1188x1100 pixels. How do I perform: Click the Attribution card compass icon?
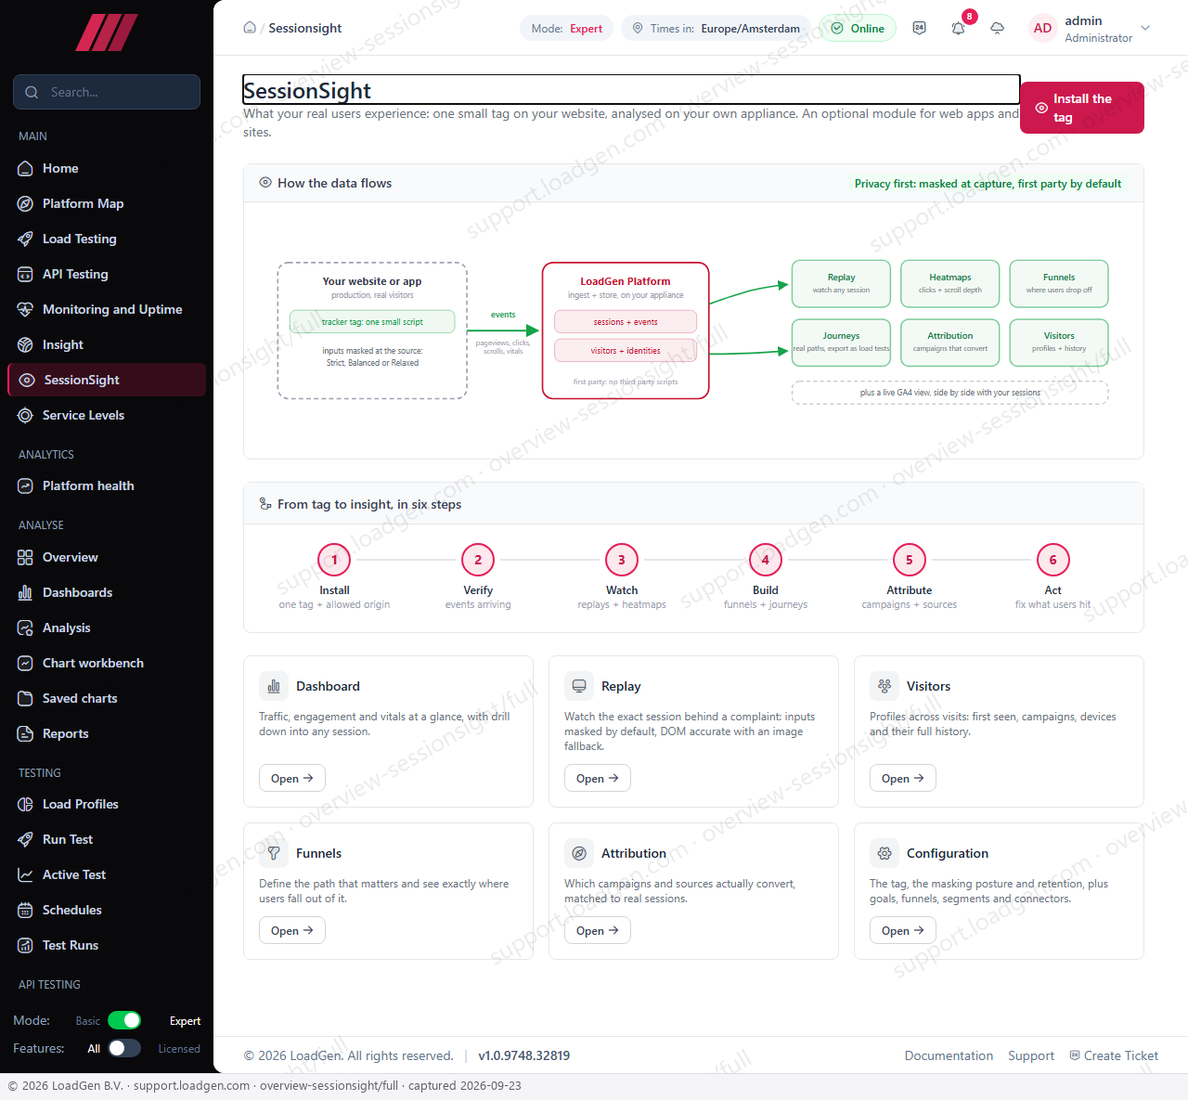pos(579,853)
